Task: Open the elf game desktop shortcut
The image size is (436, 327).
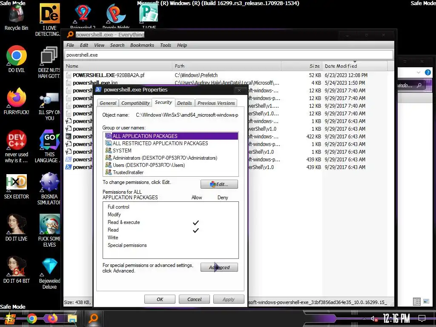Action: [x=49, y=230]
